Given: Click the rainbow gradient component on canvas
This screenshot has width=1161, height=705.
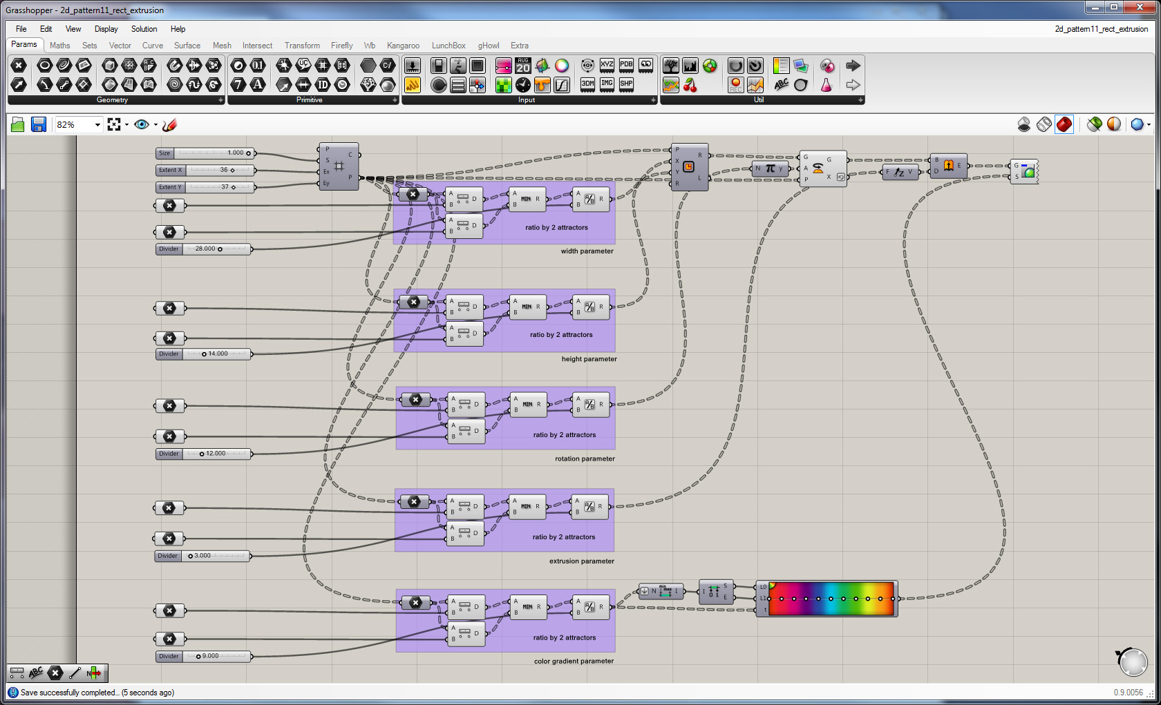Looking at the screenshot, I should [x=830, y=599].
